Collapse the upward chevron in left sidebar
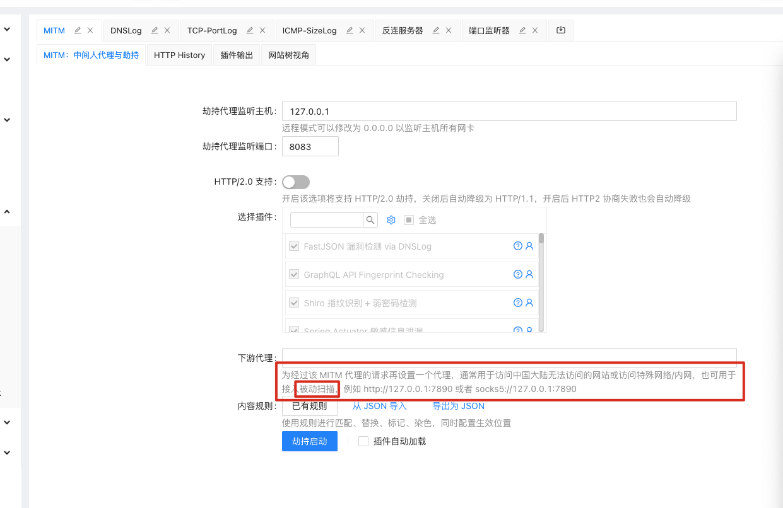This screenshot has width=783, height=508. pyautogui.click(x=7, y=212)
